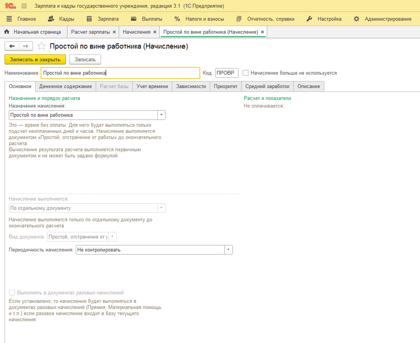Open the hamburger menu next to 1C logo
The image size is (420, 343).
coord(24,6)
